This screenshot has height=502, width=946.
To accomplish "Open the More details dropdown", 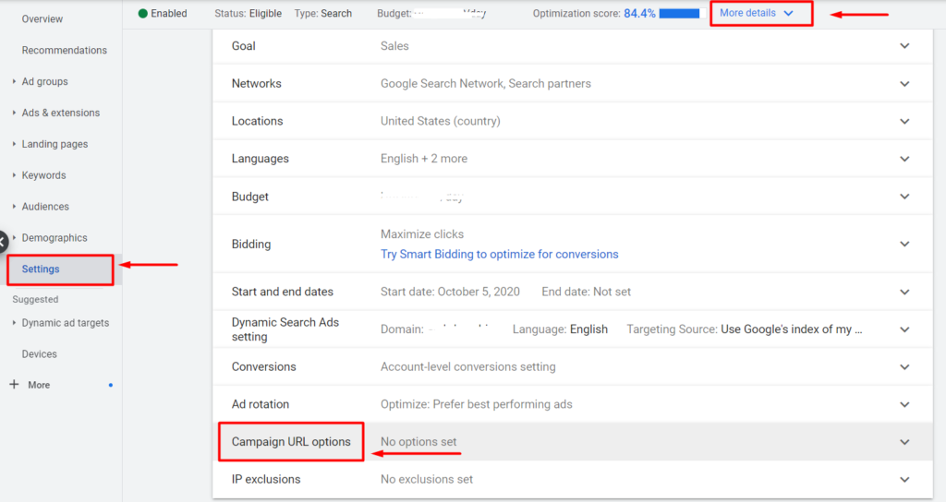I will [x=756, y=13].
